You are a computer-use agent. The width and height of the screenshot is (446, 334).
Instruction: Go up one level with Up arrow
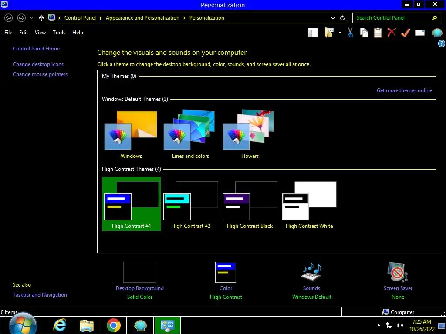41,18
